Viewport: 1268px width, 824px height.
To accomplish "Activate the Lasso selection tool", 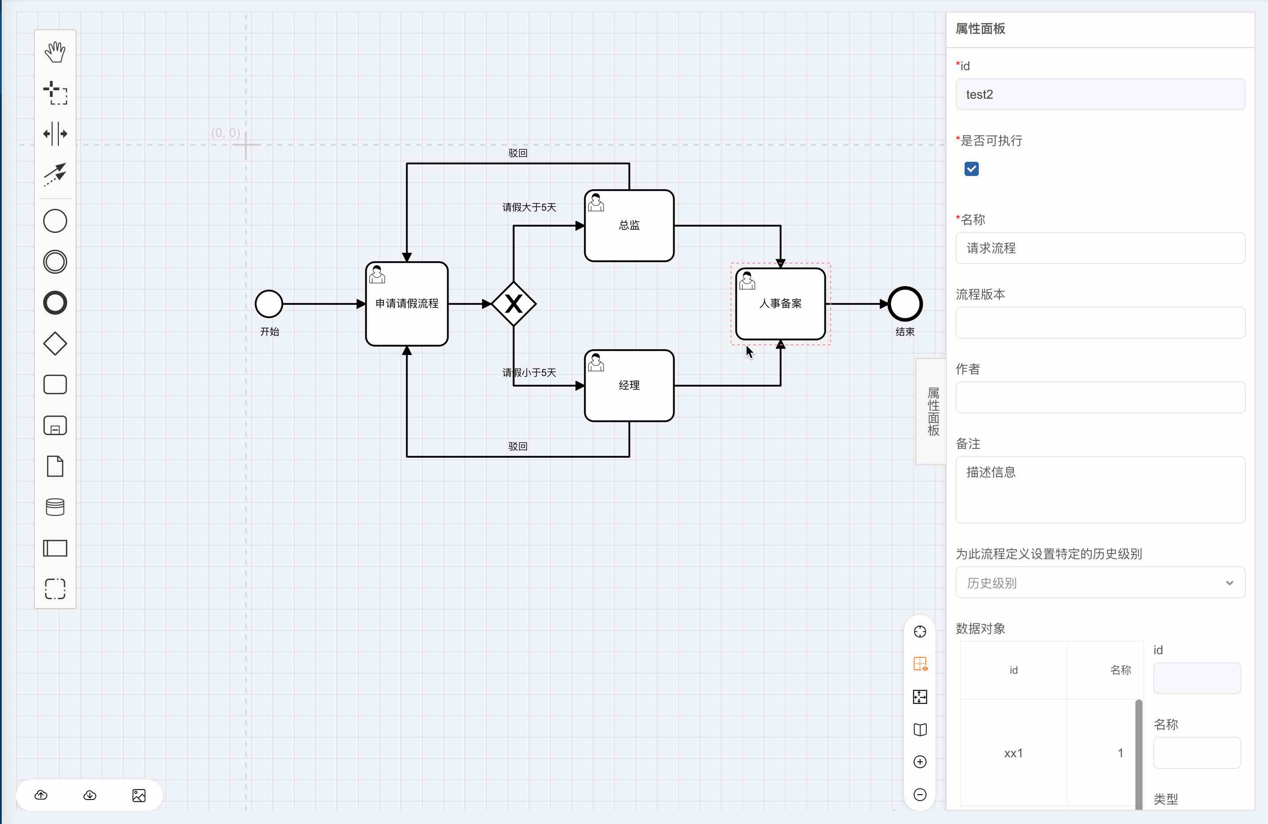I will (55, 93).
